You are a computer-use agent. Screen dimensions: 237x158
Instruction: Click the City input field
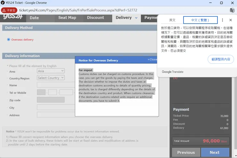[56, 107]
